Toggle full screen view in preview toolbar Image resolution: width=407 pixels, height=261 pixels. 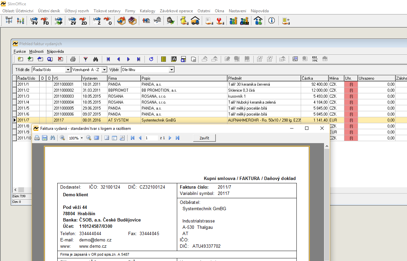coord(97,138)
